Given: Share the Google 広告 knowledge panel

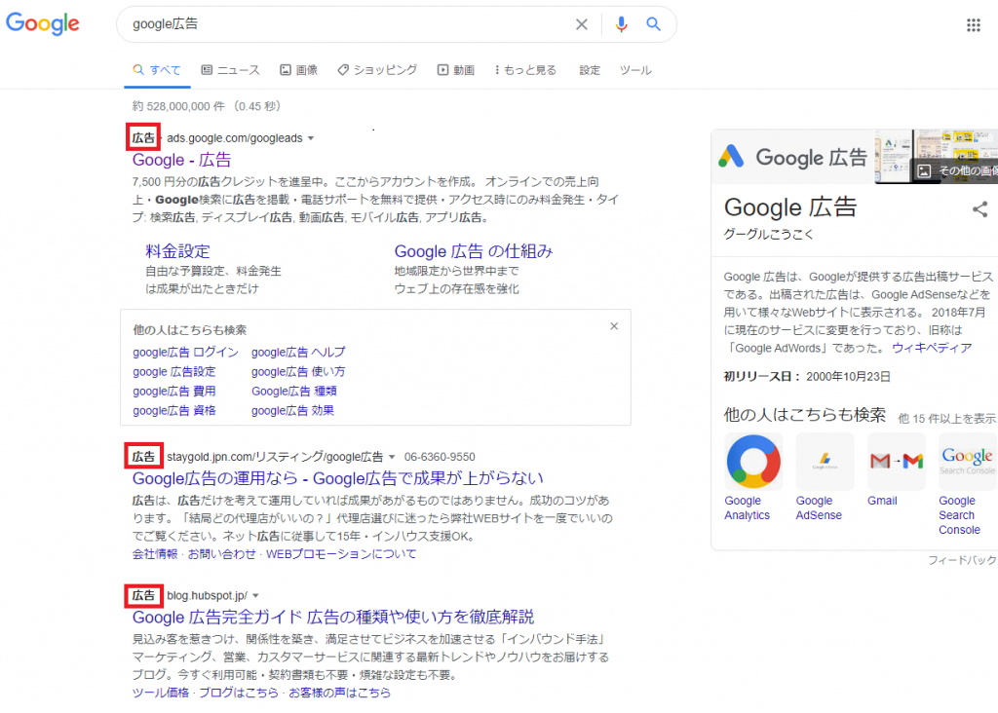Looking at the screenshot, I should [x=980, y=209].
